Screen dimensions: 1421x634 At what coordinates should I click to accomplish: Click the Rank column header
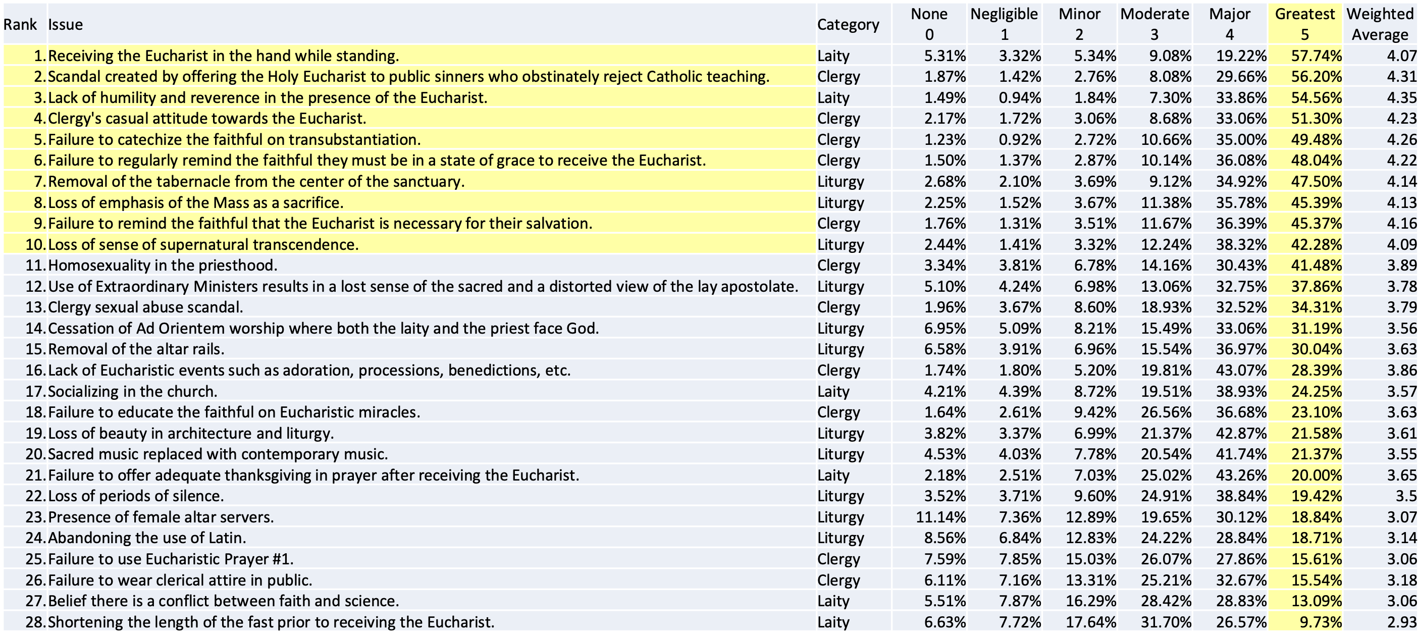[20, 24]
